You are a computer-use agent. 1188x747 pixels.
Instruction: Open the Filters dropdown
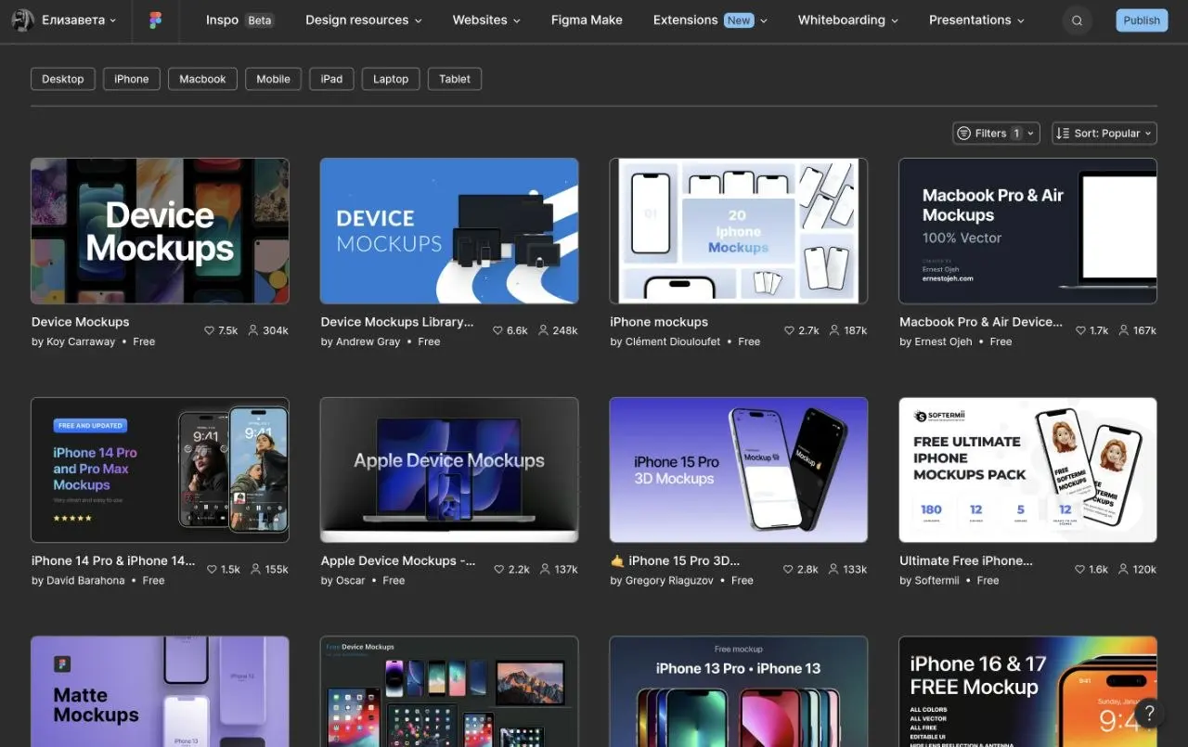996,134
